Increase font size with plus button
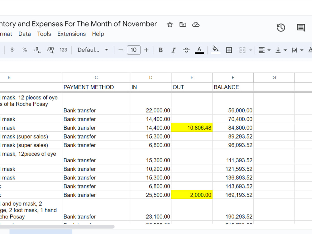This screenshot has width=312, height=234. [146, 50]
